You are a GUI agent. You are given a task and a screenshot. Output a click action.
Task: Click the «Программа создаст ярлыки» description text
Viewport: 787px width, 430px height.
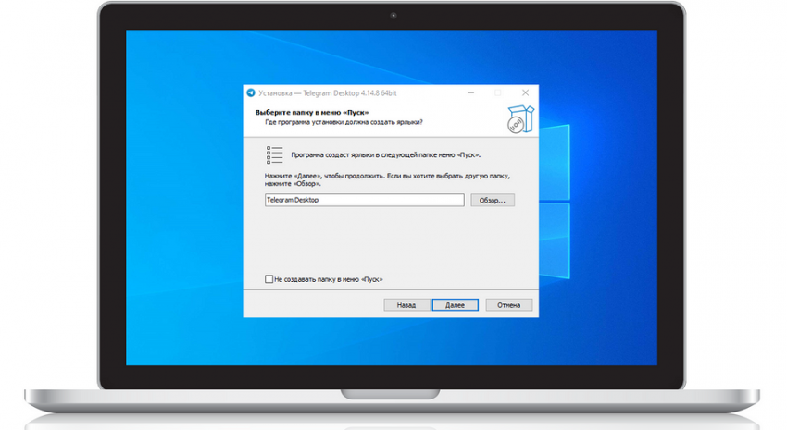click(x=385, y=154)
